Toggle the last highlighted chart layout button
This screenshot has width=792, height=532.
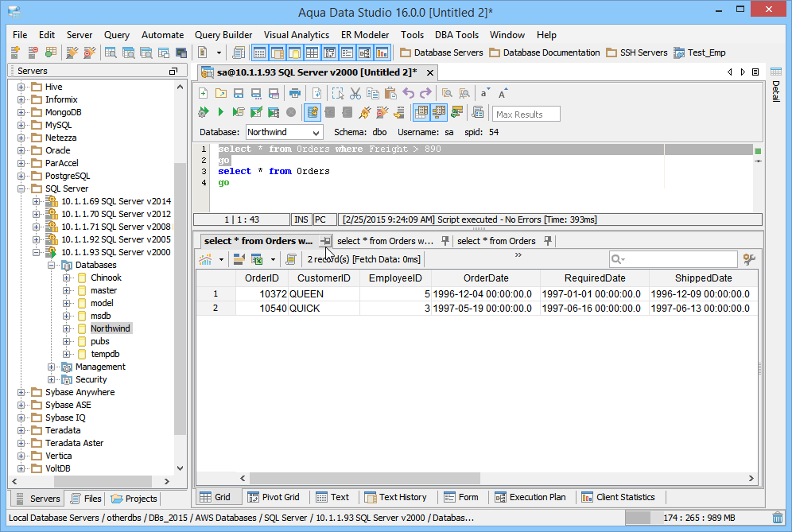(x=382, y=52)
